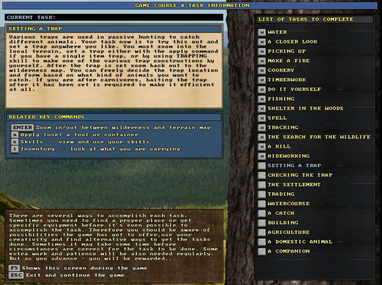This screenshot has width=382, height=285.
Task: Click the 's' Skills key icon
Action: (x=15, y=142)
